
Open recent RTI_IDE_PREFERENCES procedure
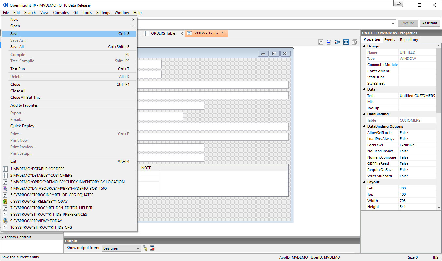[69, 215]
